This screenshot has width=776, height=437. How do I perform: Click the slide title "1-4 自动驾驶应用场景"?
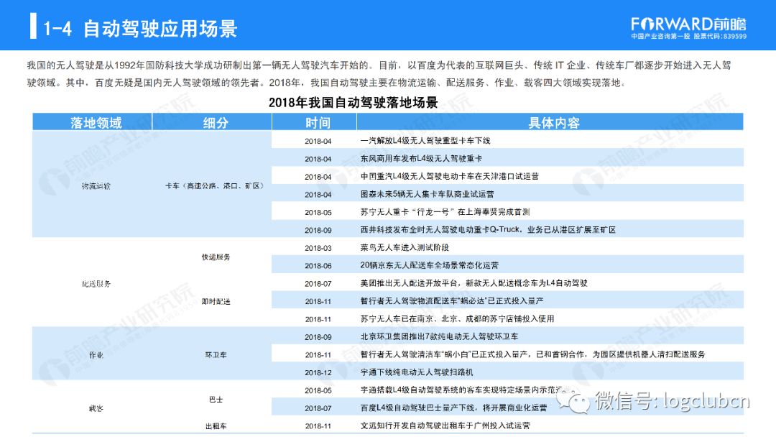140,28
